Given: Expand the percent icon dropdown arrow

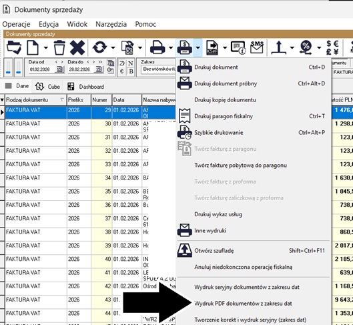Looking at the screenshot, I should pos(319,47).
